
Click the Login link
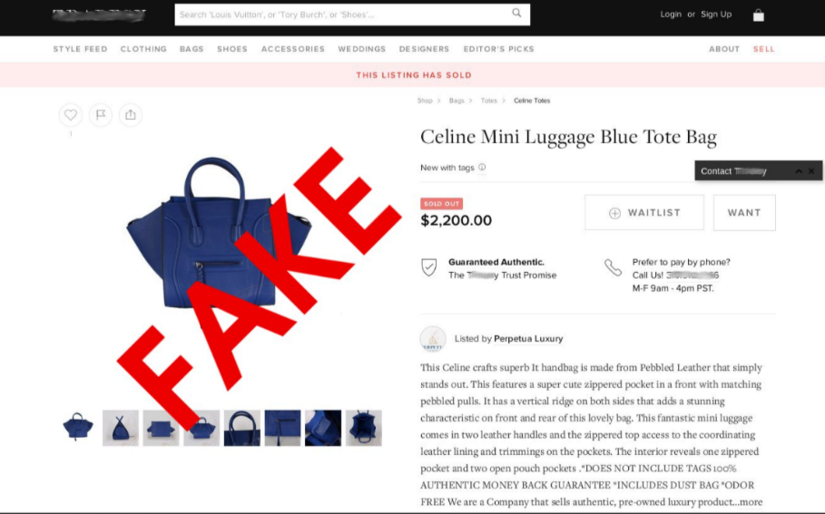671,15
